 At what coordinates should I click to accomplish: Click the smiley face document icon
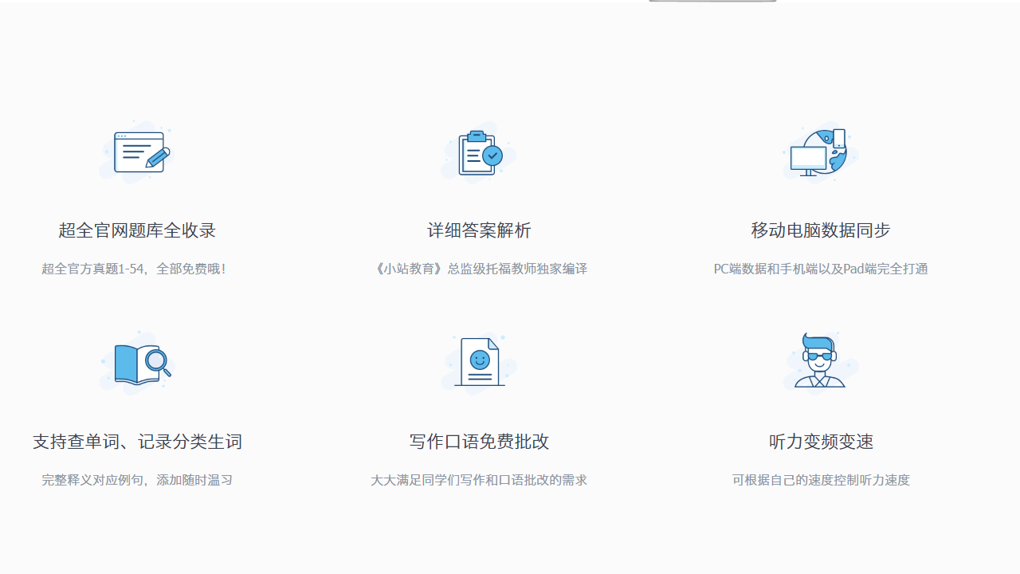pyautogui.click(x=478, y=361)
